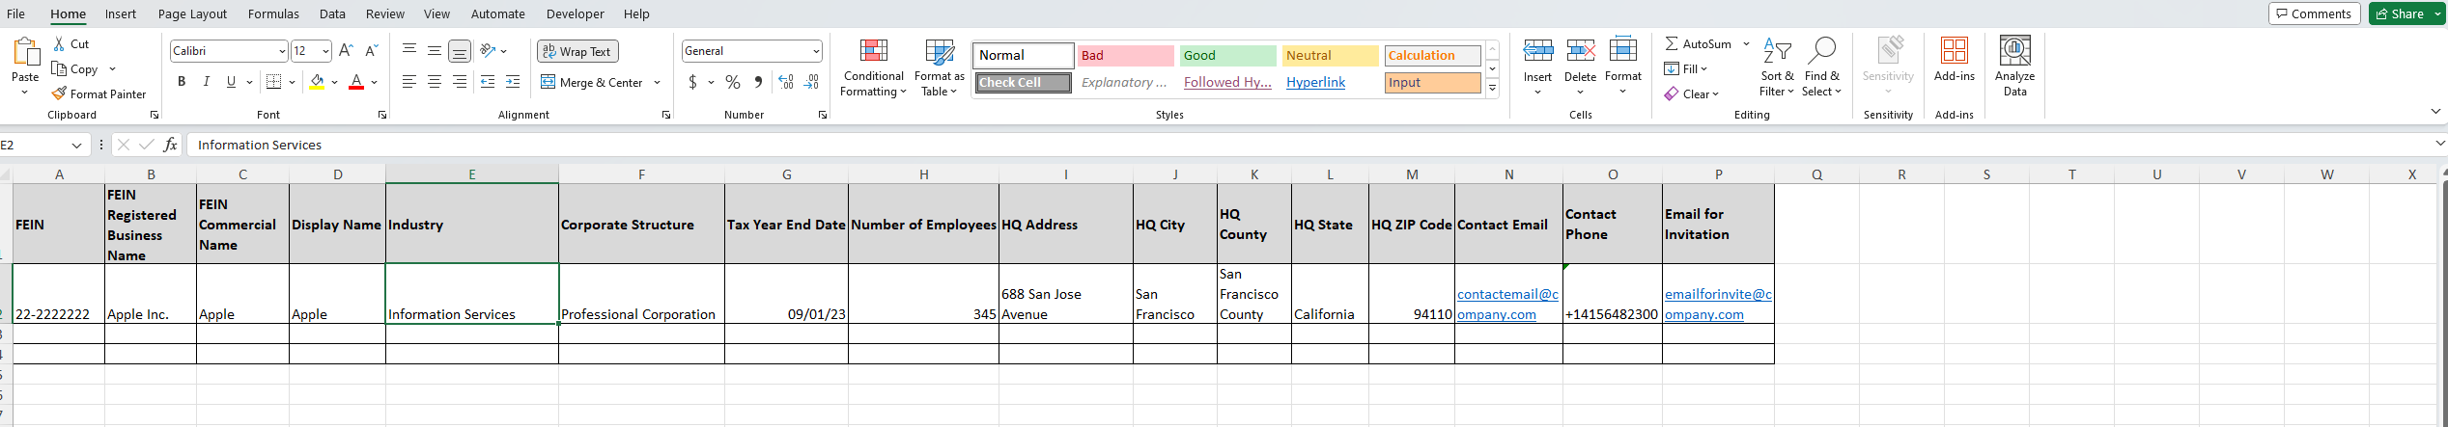Toggle Underline formatting

(x=231, y=82)
